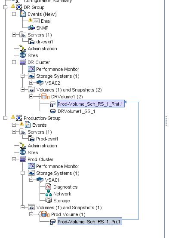The width and height of the screenshot is (169, 238).
Task: Select Prod-Volume_Sch_RS_1_Rmt.1 remote snapshot
Action: tap(91, 104)
